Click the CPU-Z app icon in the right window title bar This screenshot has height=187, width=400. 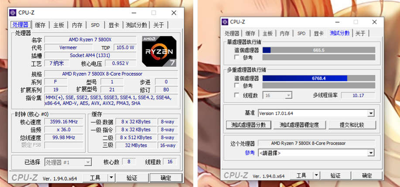point(225,22)
